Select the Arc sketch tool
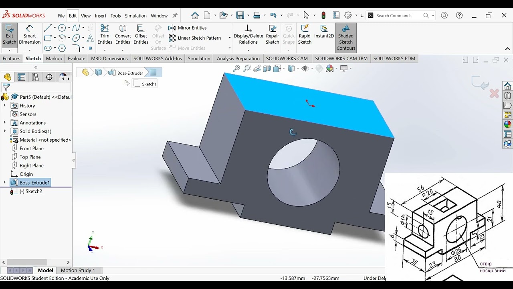The width and height of the screenshot is (513, 289). (62, 38)
